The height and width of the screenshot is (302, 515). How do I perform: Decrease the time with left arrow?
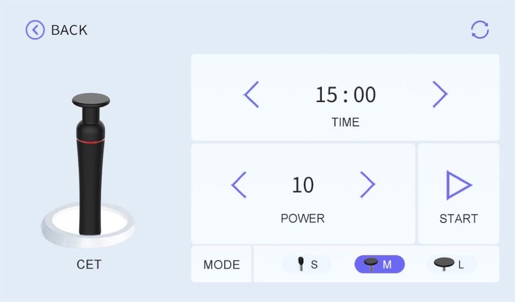(x=251, y=94)
